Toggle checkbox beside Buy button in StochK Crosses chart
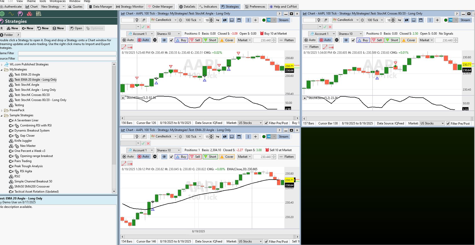475x245 pixels. 353,40
